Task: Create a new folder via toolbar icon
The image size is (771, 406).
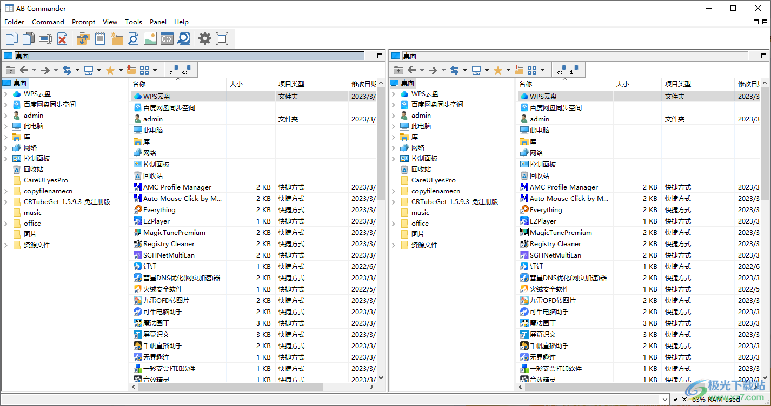Action: click(117, 38)
